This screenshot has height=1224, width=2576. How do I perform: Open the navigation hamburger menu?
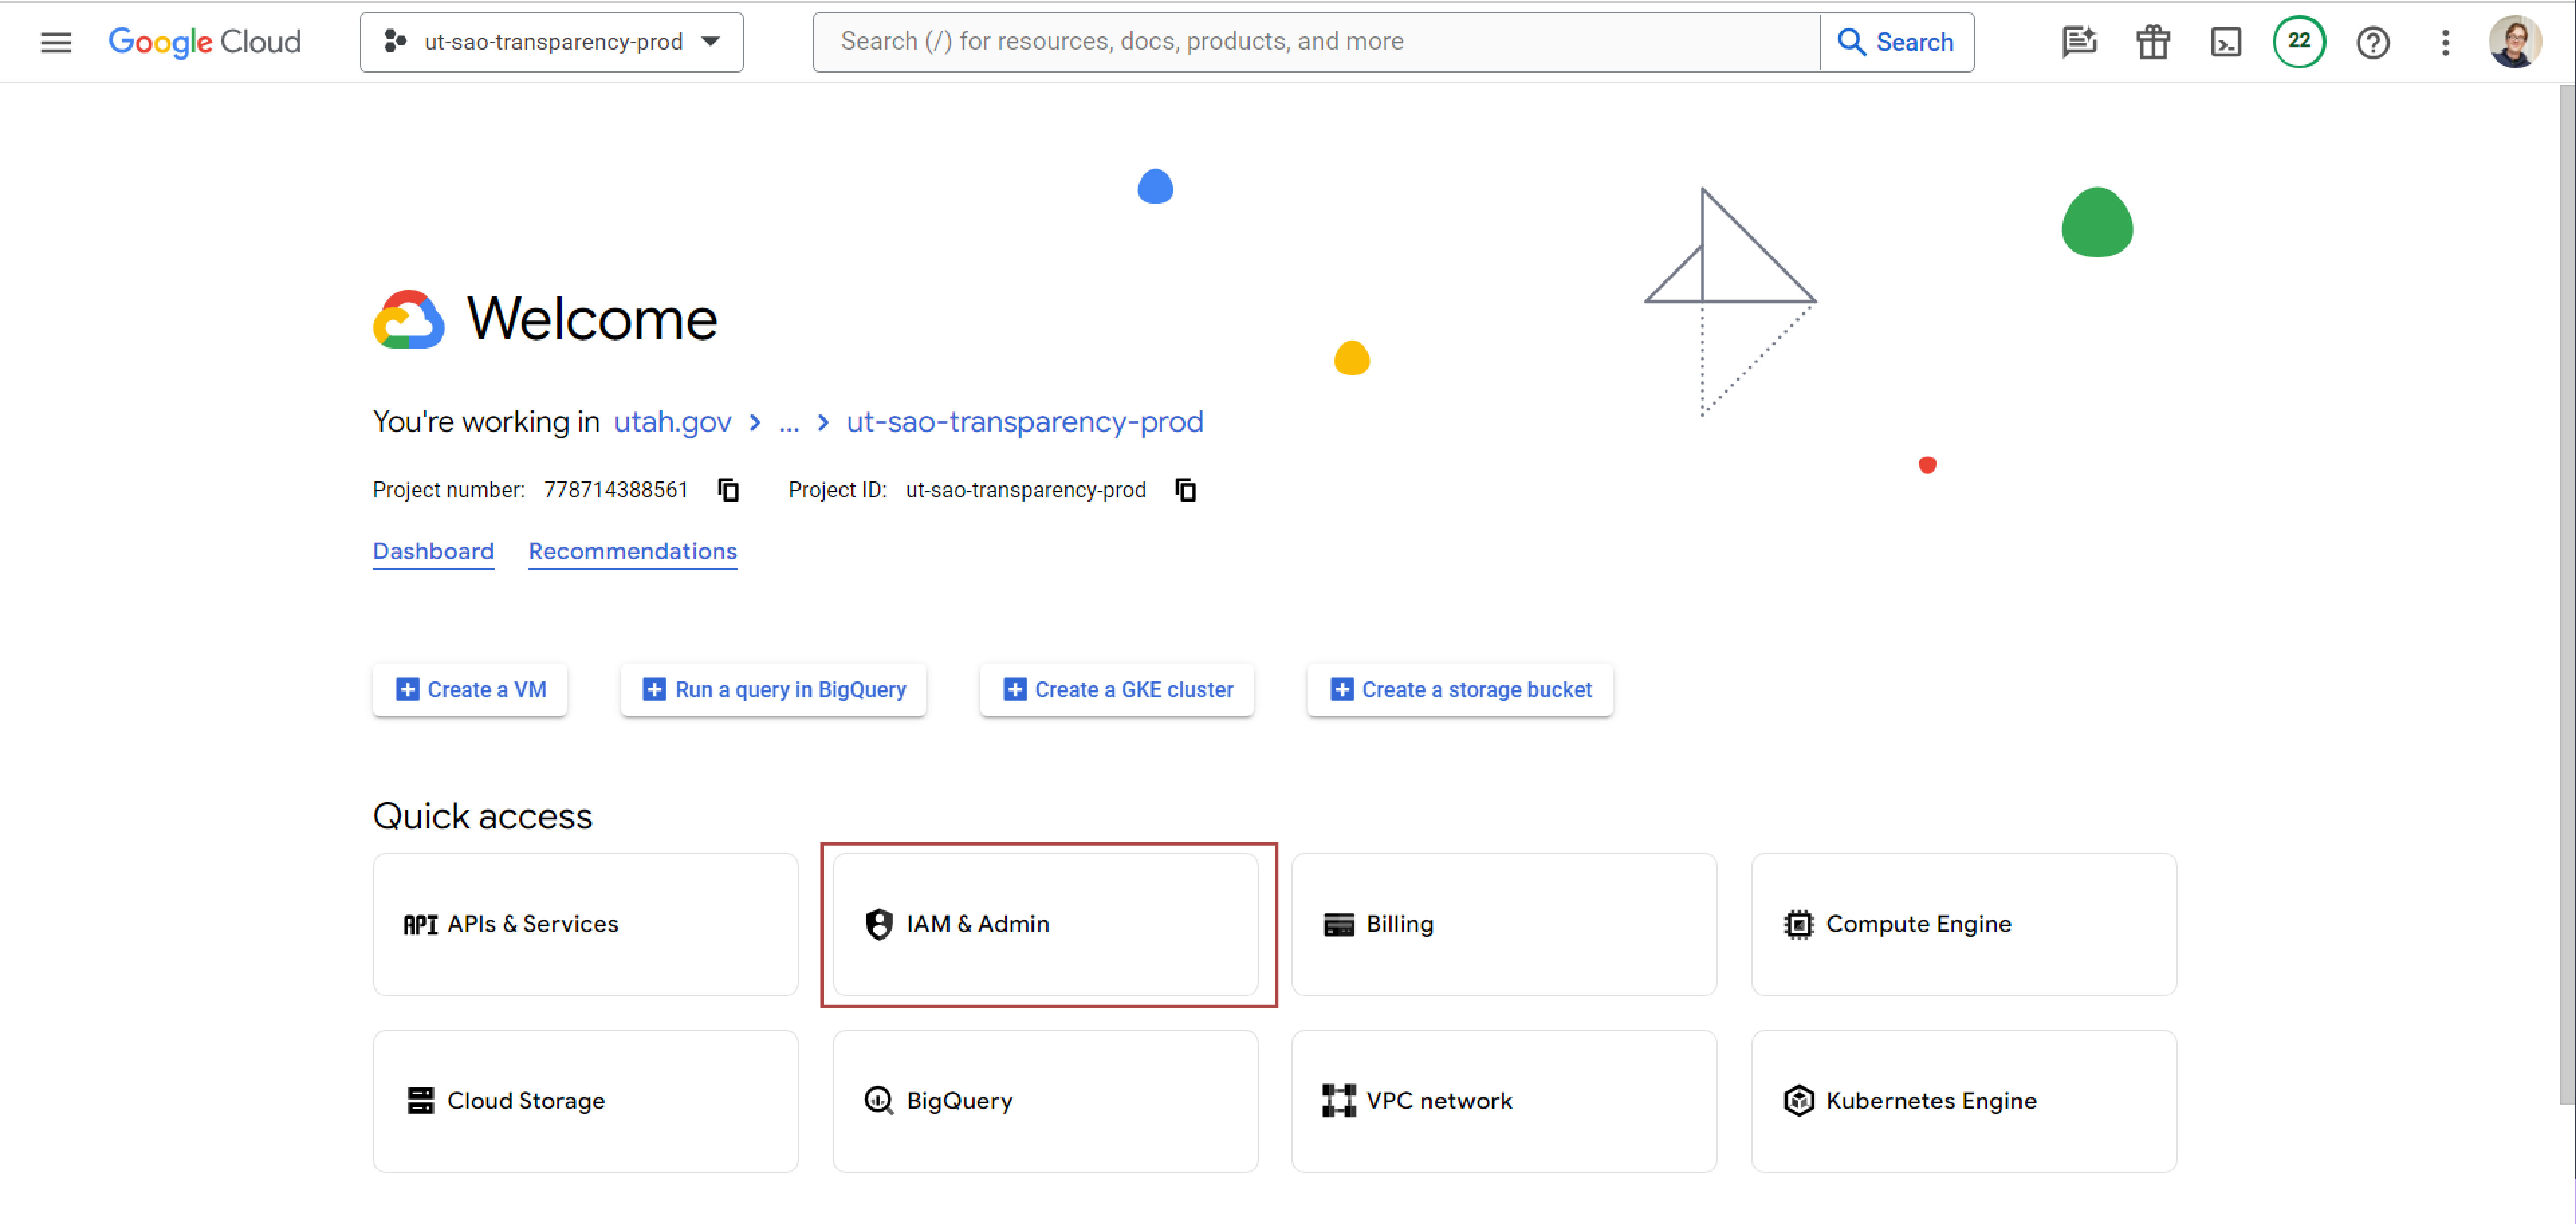[56, 42]
